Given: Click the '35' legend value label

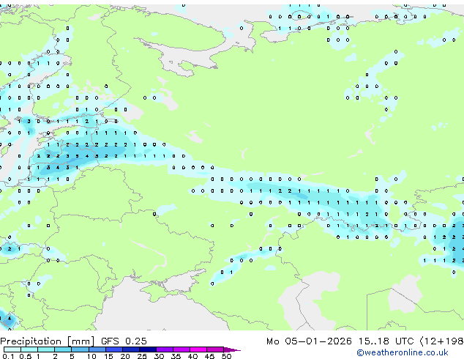Looking at the screenshot, I should point(176,356).
